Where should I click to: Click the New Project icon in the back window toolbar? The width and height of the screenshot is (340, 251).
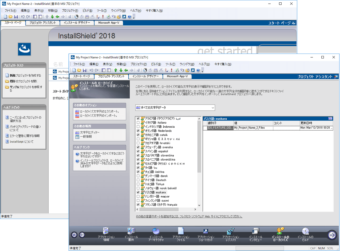tap(6, 17)
